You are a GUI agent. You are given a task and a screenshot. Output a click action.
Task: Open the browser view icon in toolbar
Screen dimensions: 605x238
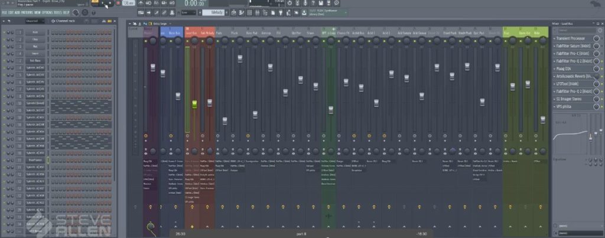(265, 13)
